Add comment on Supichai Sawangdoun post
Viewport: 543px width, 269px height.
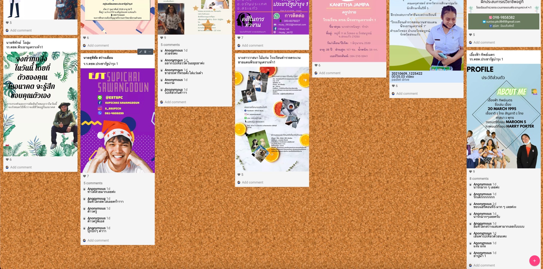coord(98,240)
